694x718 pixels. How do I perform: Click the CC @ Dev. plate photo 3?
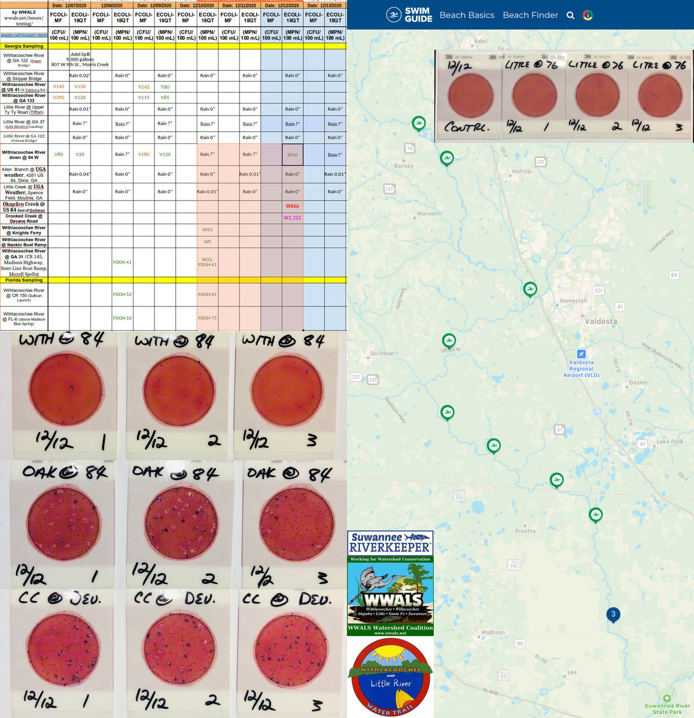[x=292, y=653]
